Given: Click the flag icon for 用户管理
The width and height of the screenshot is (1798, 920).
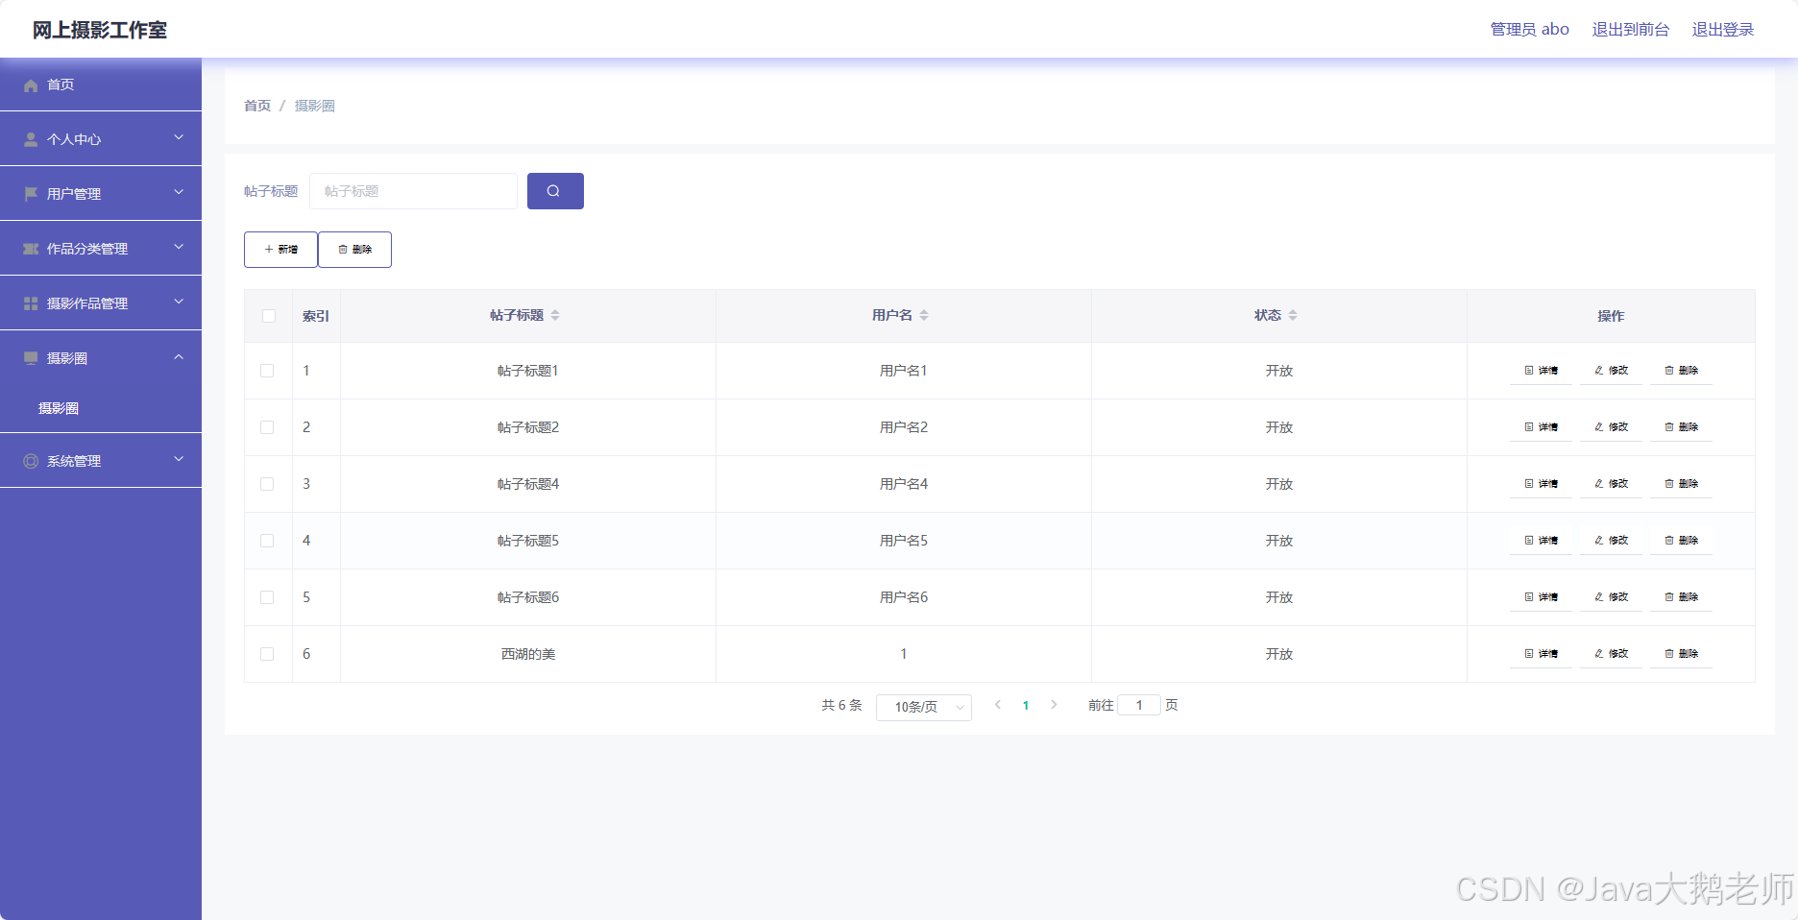Looking at the screenshot, I should tap(31, 195).
